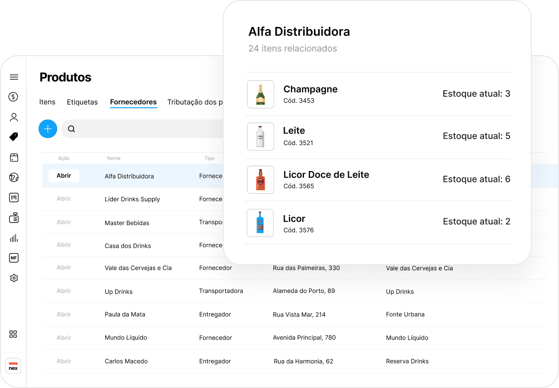Click Abrir for Master Bebidas
Screen dimensions: 559x388
(64, 222)
